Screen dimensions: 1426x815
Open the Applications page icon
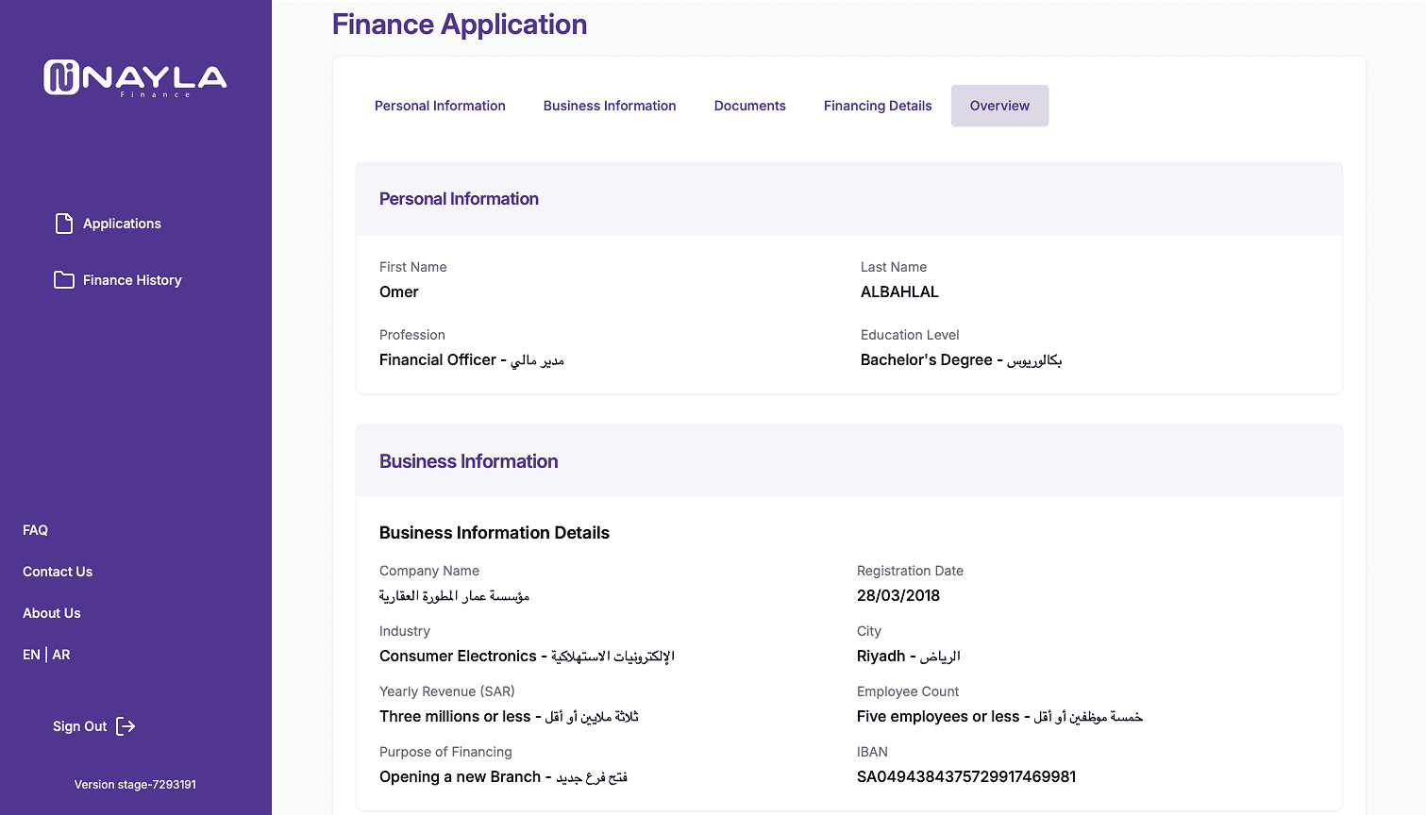click(x=63, y=223)
